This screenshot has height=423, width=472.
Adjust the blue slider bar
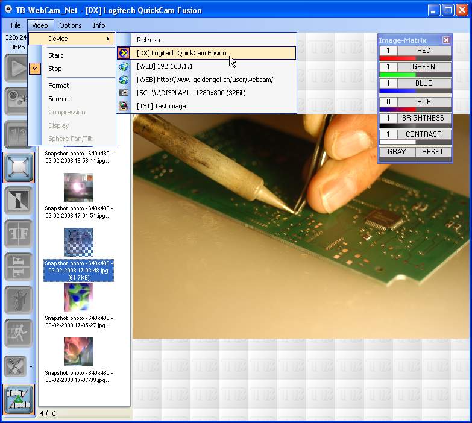(415, 91)
